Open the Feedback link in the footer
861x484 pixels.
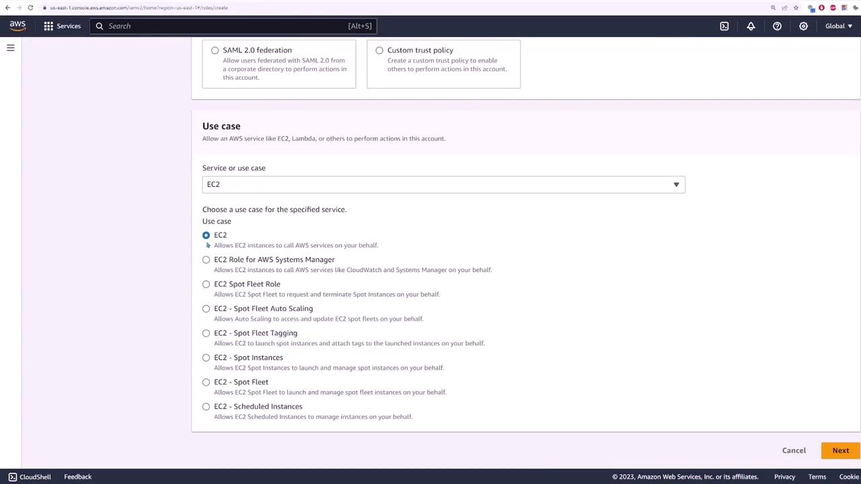tap(78, 477)
